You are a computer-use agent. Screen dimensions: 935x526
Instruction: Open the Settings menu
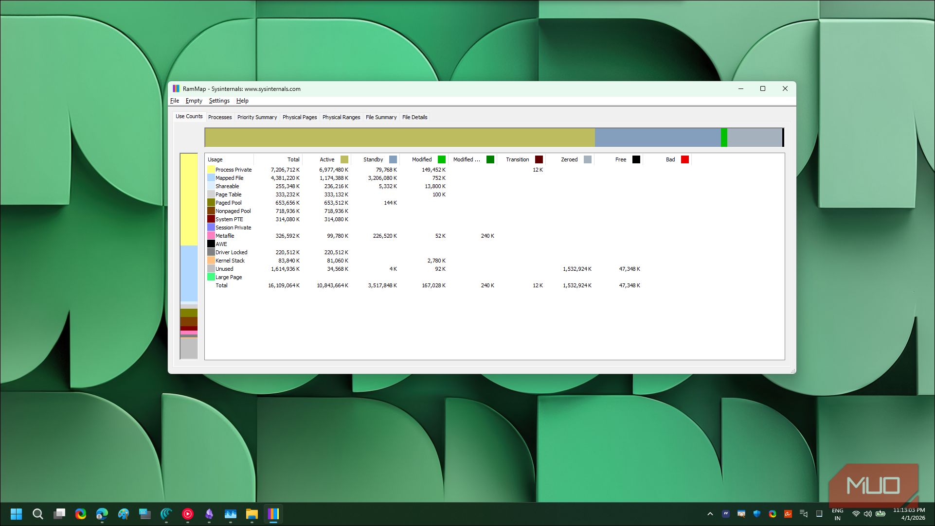pos(219,101)
